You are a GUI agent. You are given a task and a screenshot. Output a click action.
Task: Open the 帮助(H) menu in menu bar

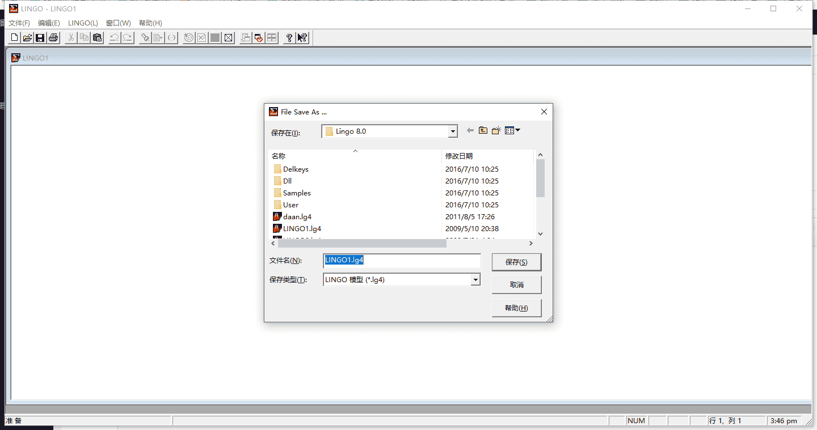point(150,23)
